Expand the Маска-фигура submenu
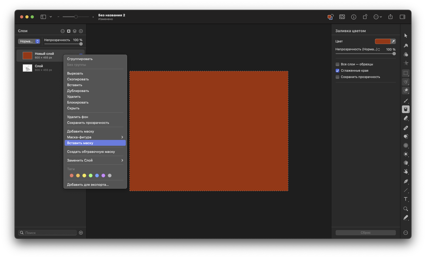This screenshot has width=426, height=258. (x=95, y=137)
